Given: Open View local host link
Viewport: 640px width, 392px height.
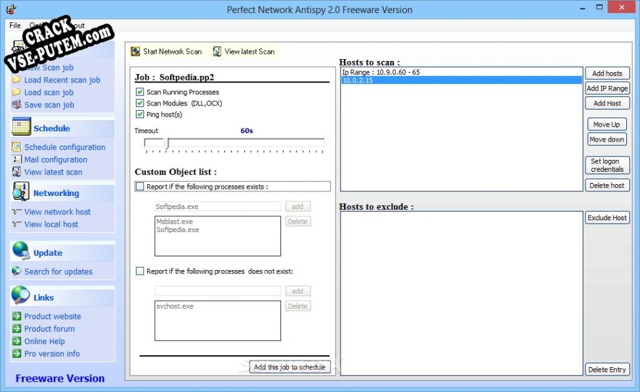Looking at the screenshot, I should pos(51,224).
